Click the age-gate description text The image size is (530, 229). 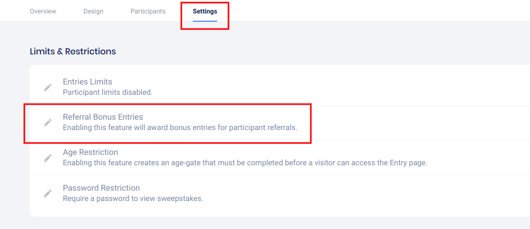pyautogui.click(x=245, y=163)
